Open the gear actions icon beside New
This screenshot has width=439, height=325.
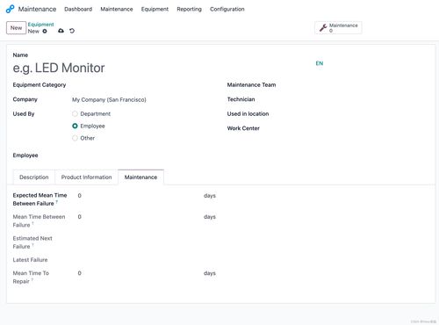pyautogui.click(x=45, y=31)
